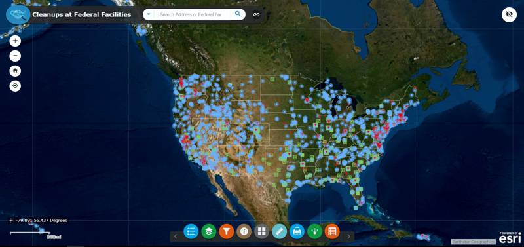The height and width of the screenshot is (247, 524).
Task: Toggle the eye-slash visibility button
Action: click(509, 14)
